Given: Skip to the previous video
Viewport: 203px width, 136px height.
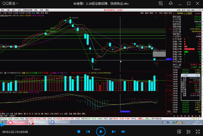Looking at the screenshot, I should tap(88, 132).
